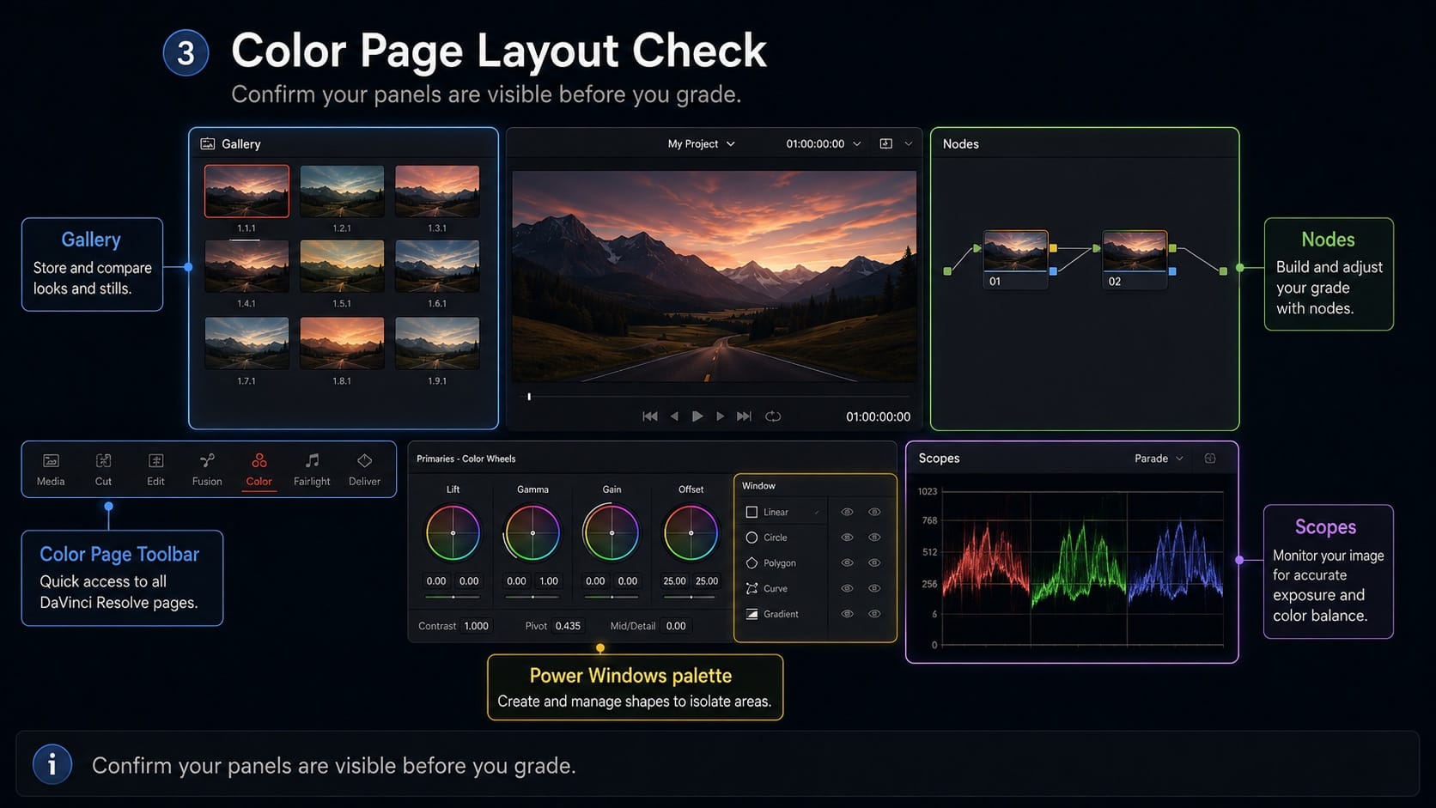The image size is (1436, 808).
Task: Toggle loop playback
Action: tap(773, 416)
